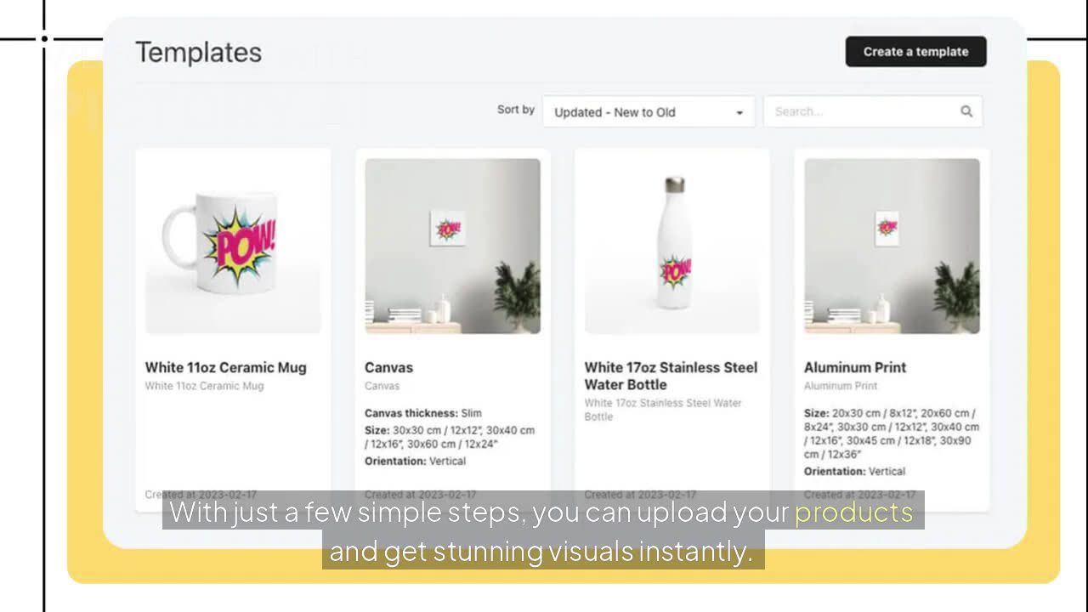Click the dropdown arrow beside Updated - New to Old

[739, 113]
